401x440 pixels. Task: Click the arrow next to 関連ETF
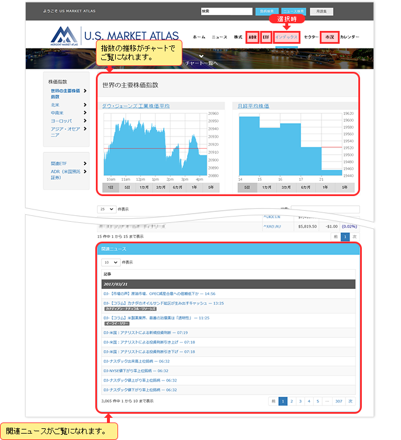(x=85, y=163)
